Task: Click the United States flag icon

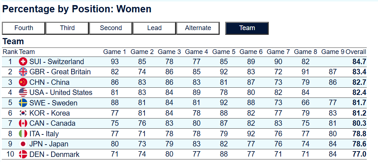Action: (23, 92)
